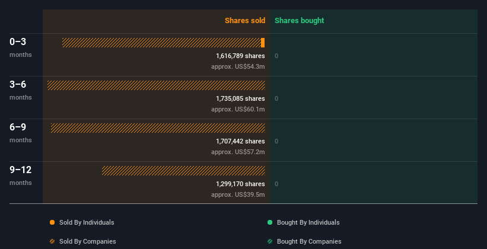This screenshot has width=487, height=249.
Task: Click the approx. US$60.1m value
Action: pos(238,109)
